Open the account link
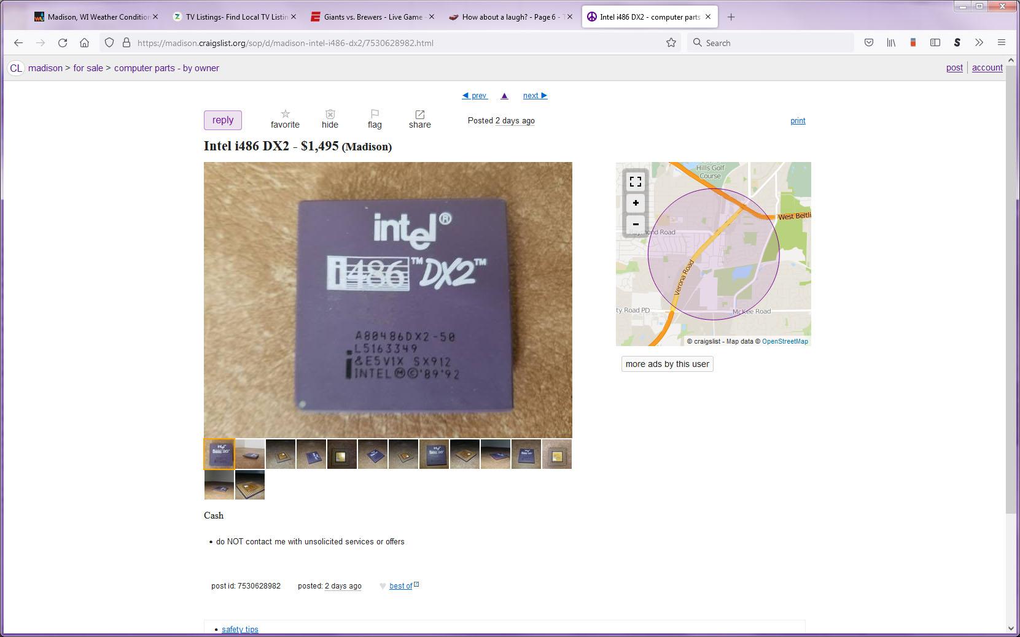The height and width of the screenshot is (637, 1020). tap(987, 68)
